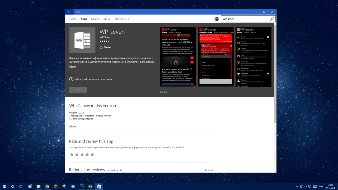This screenshot has height=190, width=338.
Task: Switch to the Music tab
Action: (x=107, y=19)
